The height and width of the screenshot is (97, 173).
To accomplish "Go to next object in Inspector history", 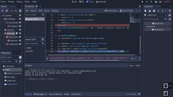I will pos(166,11).
